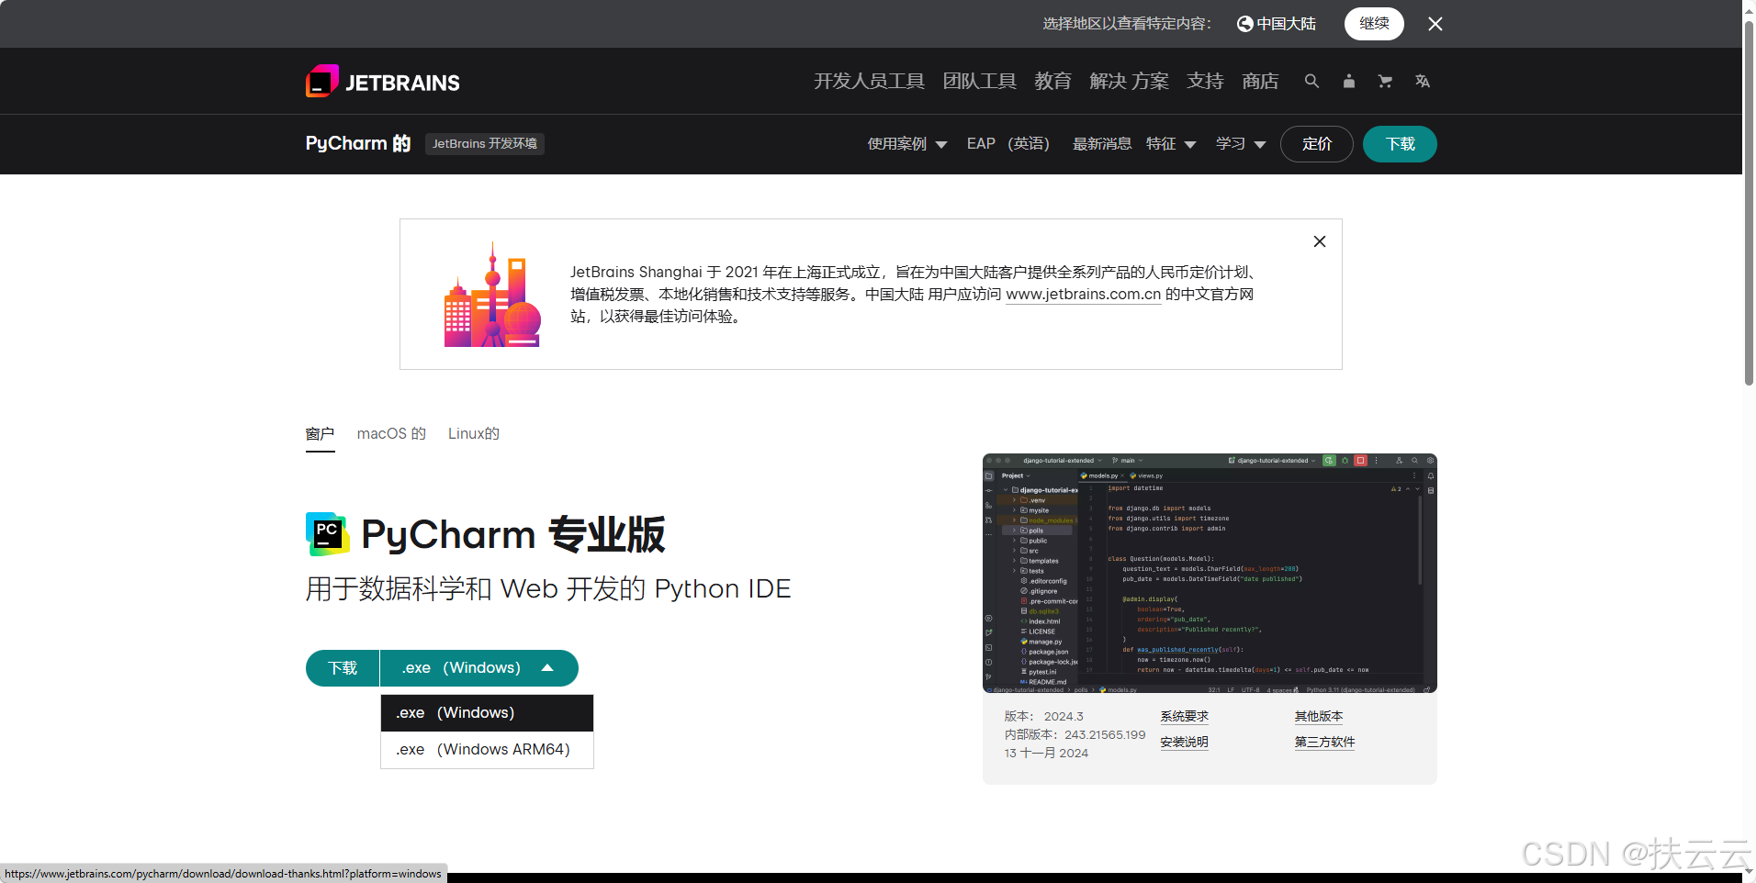Open 最新消息 link

tap(1102, 144)
